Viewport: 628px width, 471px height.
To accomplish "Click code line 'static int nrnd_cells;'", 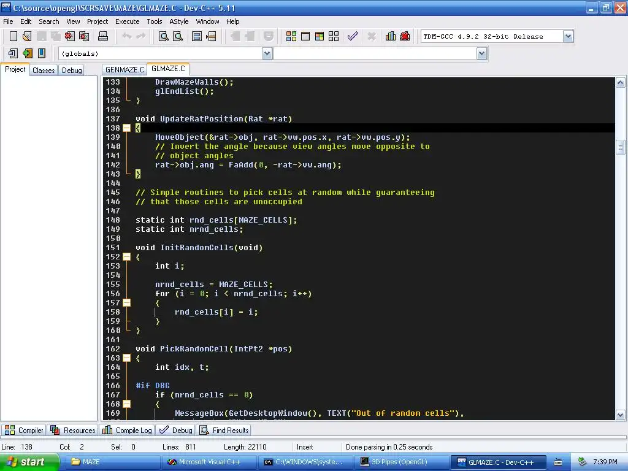I will point(189,229).
